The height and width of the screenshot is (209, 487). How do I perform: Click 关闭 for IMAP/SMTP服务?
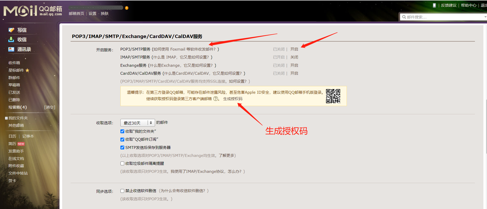[x=294, y=57]
